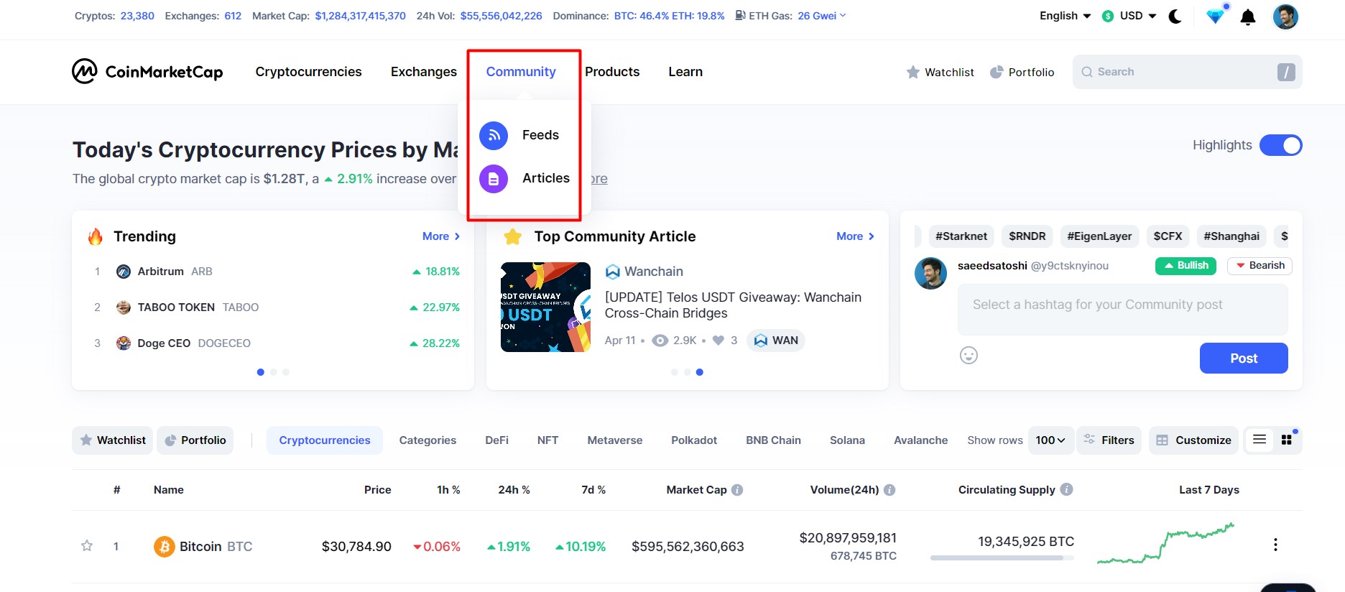Viewport: 1345px width, 592px height.
Task: Click the Circulating Supply info icon
Action: pyautogui.click(x=1066, y=489)
